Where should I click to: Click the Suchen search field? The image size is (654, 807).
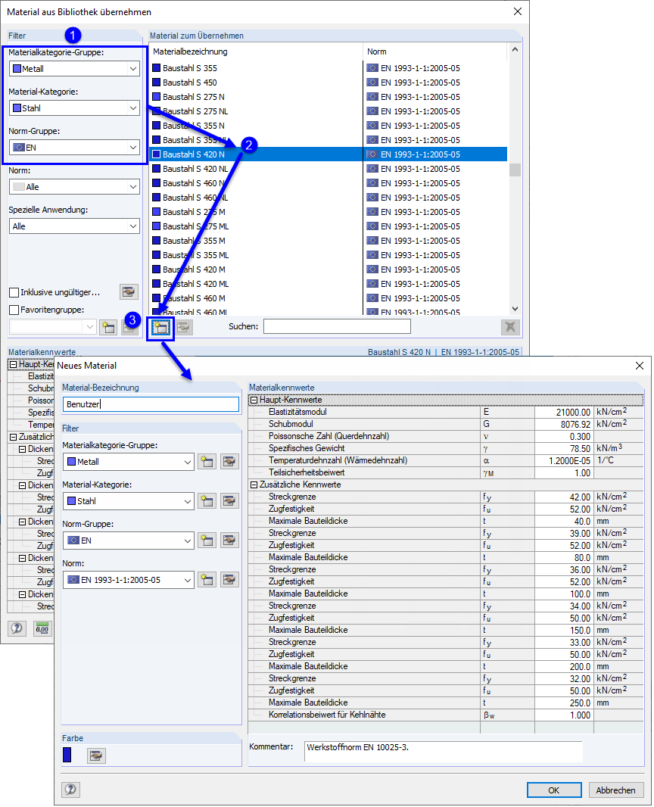[337, 326]
